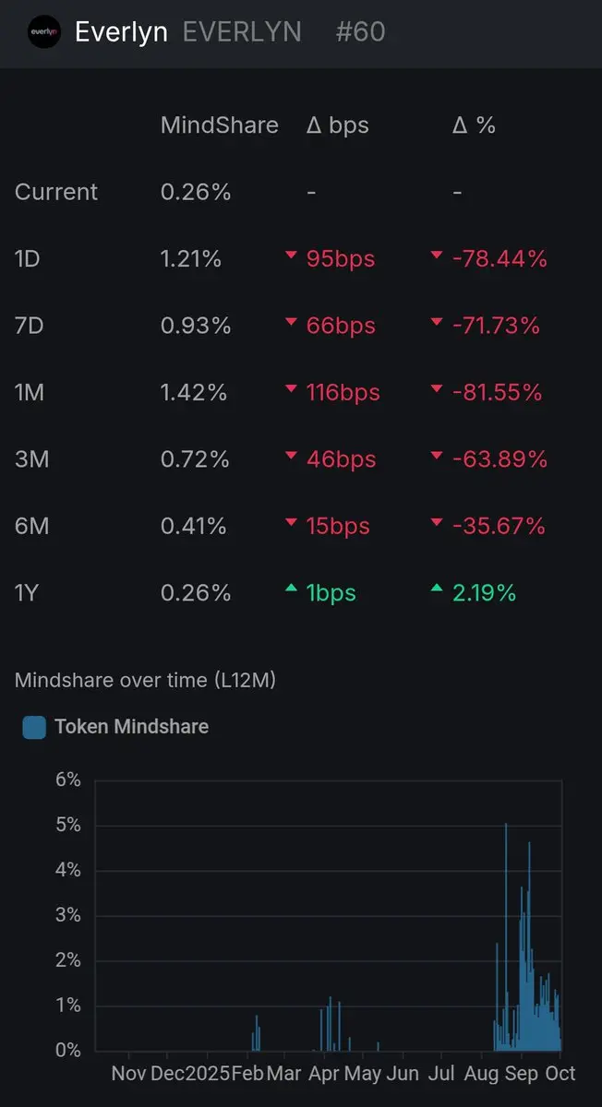Click the blue Token Mindshare legend swatch
Screen dimensions: 602x1107
tap(34, 728)
